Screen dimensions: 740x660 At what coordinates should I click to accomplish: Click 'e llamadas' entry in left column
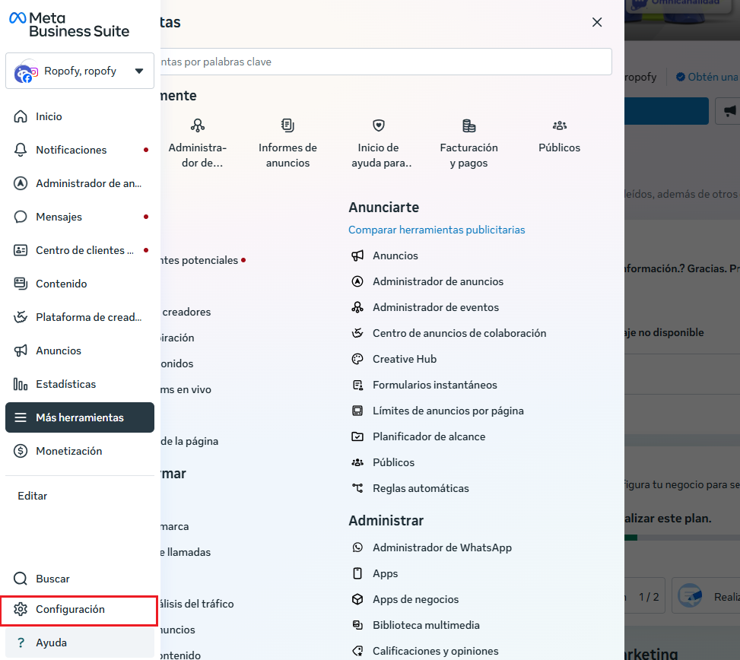pyautogui.click(x=186, y=553)
